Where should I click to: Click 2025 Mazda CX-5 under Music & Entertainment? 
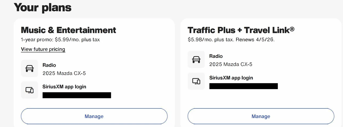(64, 73)
